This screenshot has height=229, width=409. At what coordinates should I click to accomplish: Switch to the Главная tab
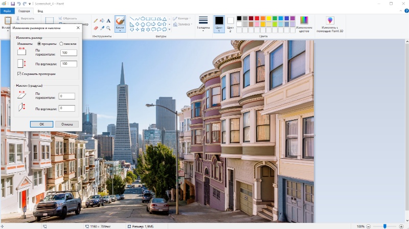pyautogui.click(x=24, y=11)
